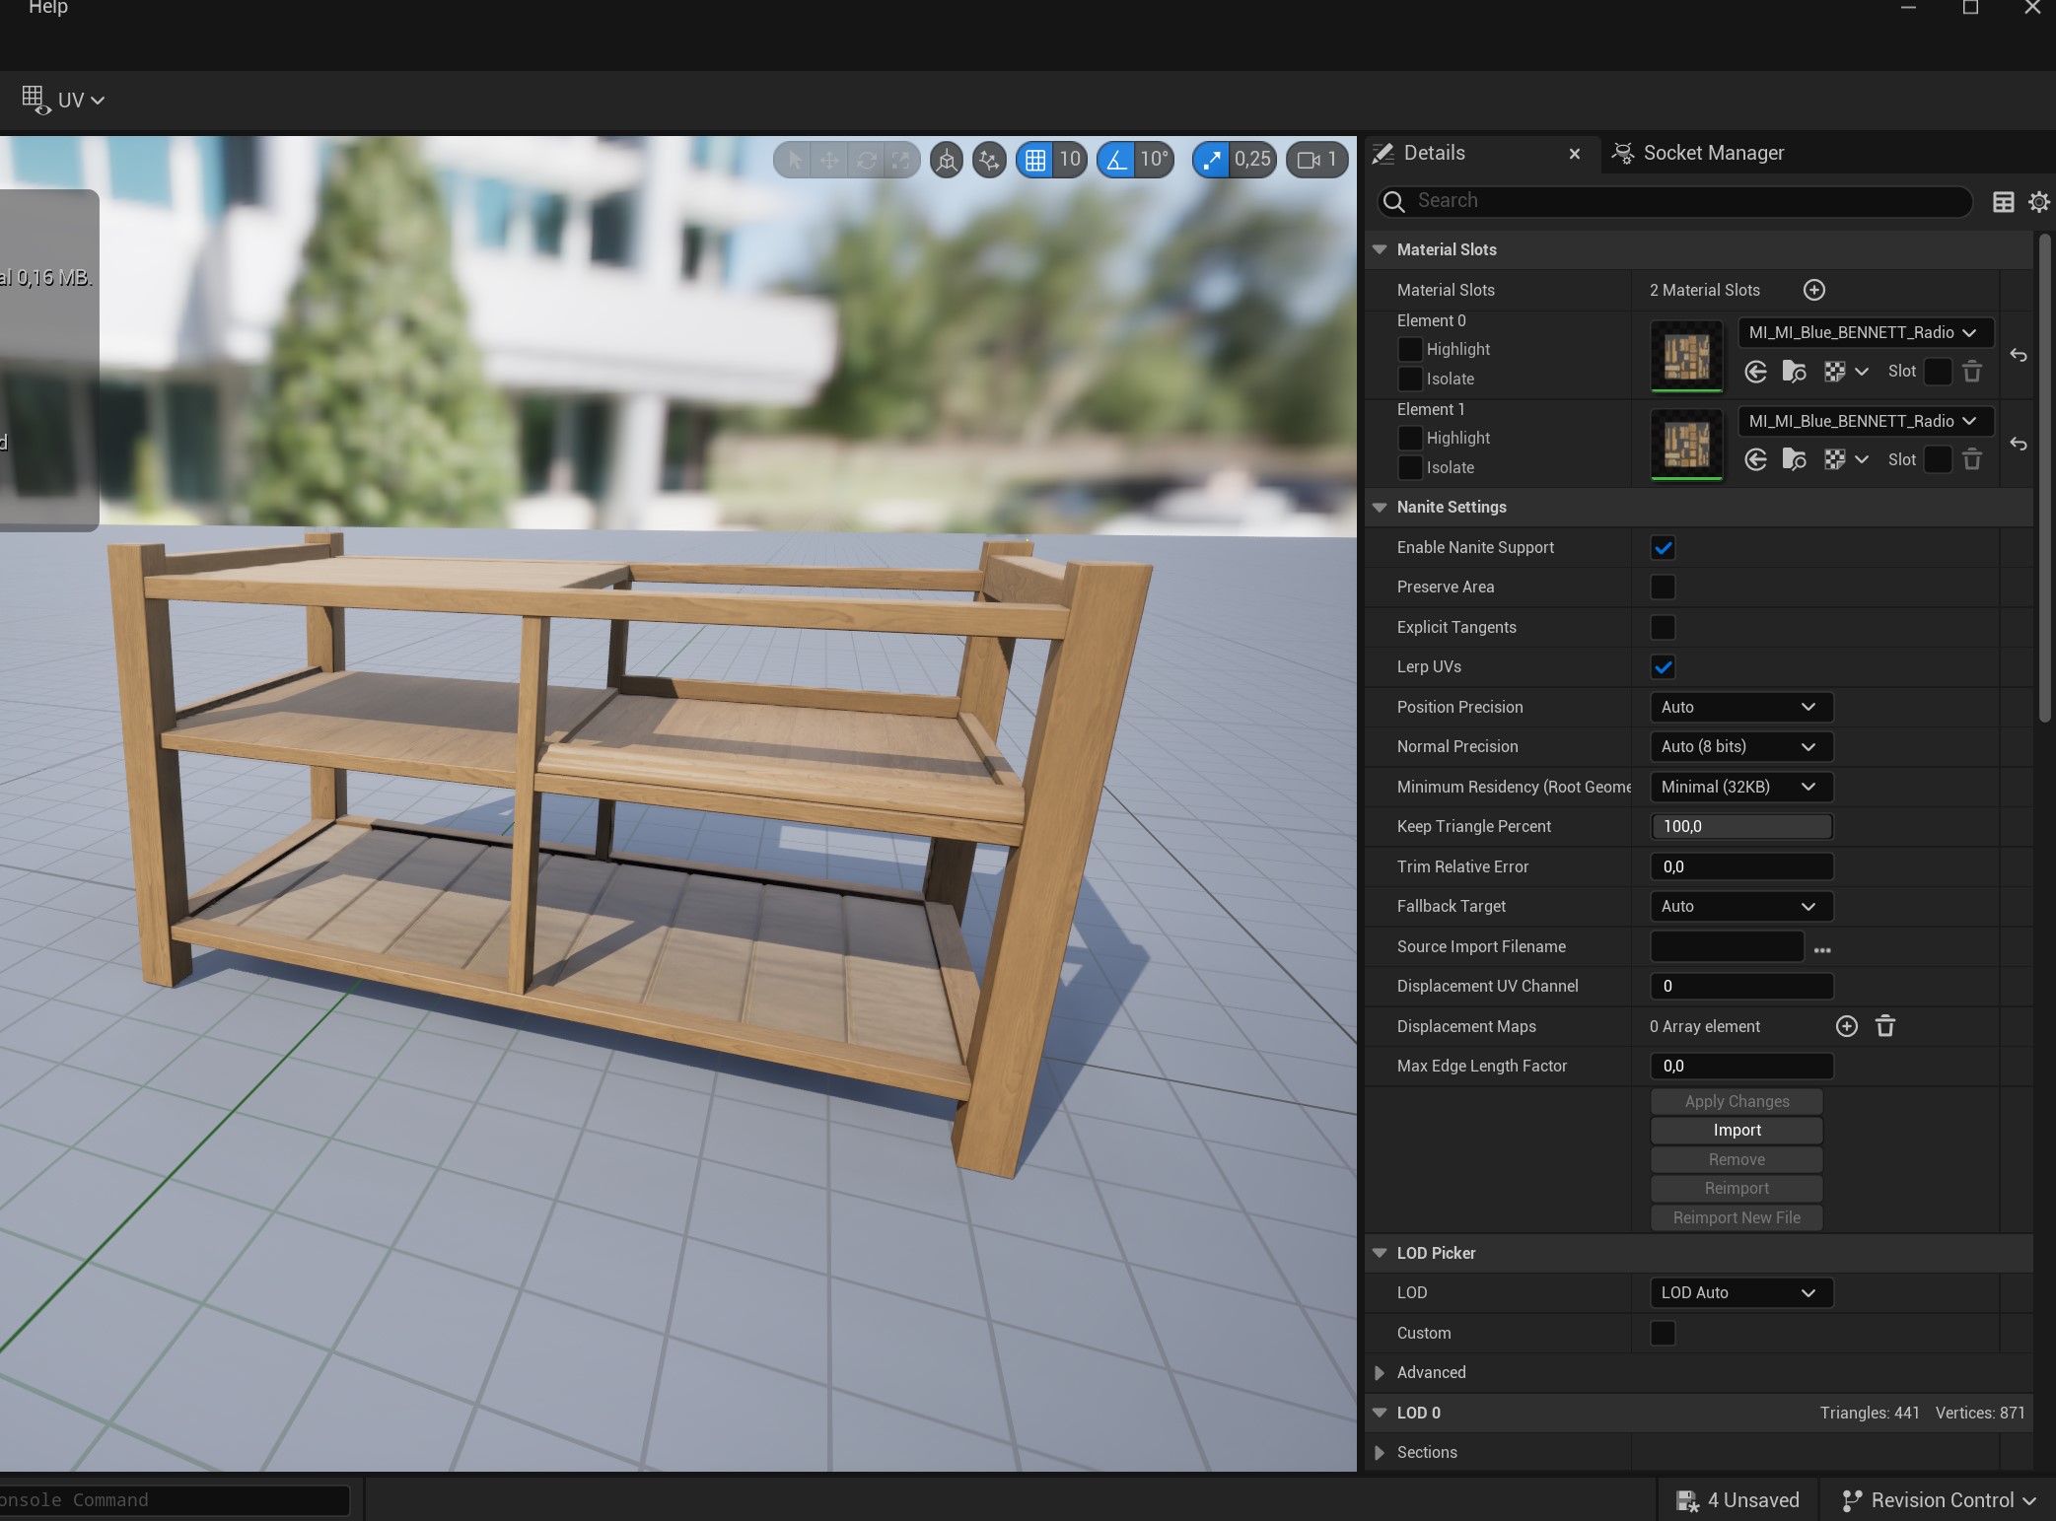Open Element 1 material asset dropdown
2056x1521 pixels.
(x=1865, y=421)
